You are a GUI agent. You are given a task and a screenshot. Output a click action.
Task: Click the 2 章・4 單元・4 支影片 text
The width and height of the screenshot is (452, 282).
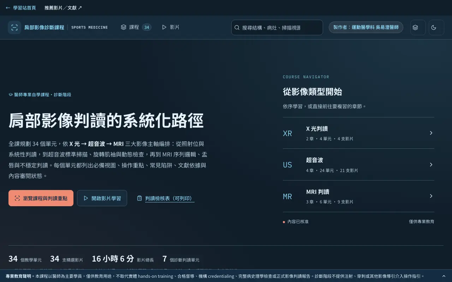coord(330,139)
